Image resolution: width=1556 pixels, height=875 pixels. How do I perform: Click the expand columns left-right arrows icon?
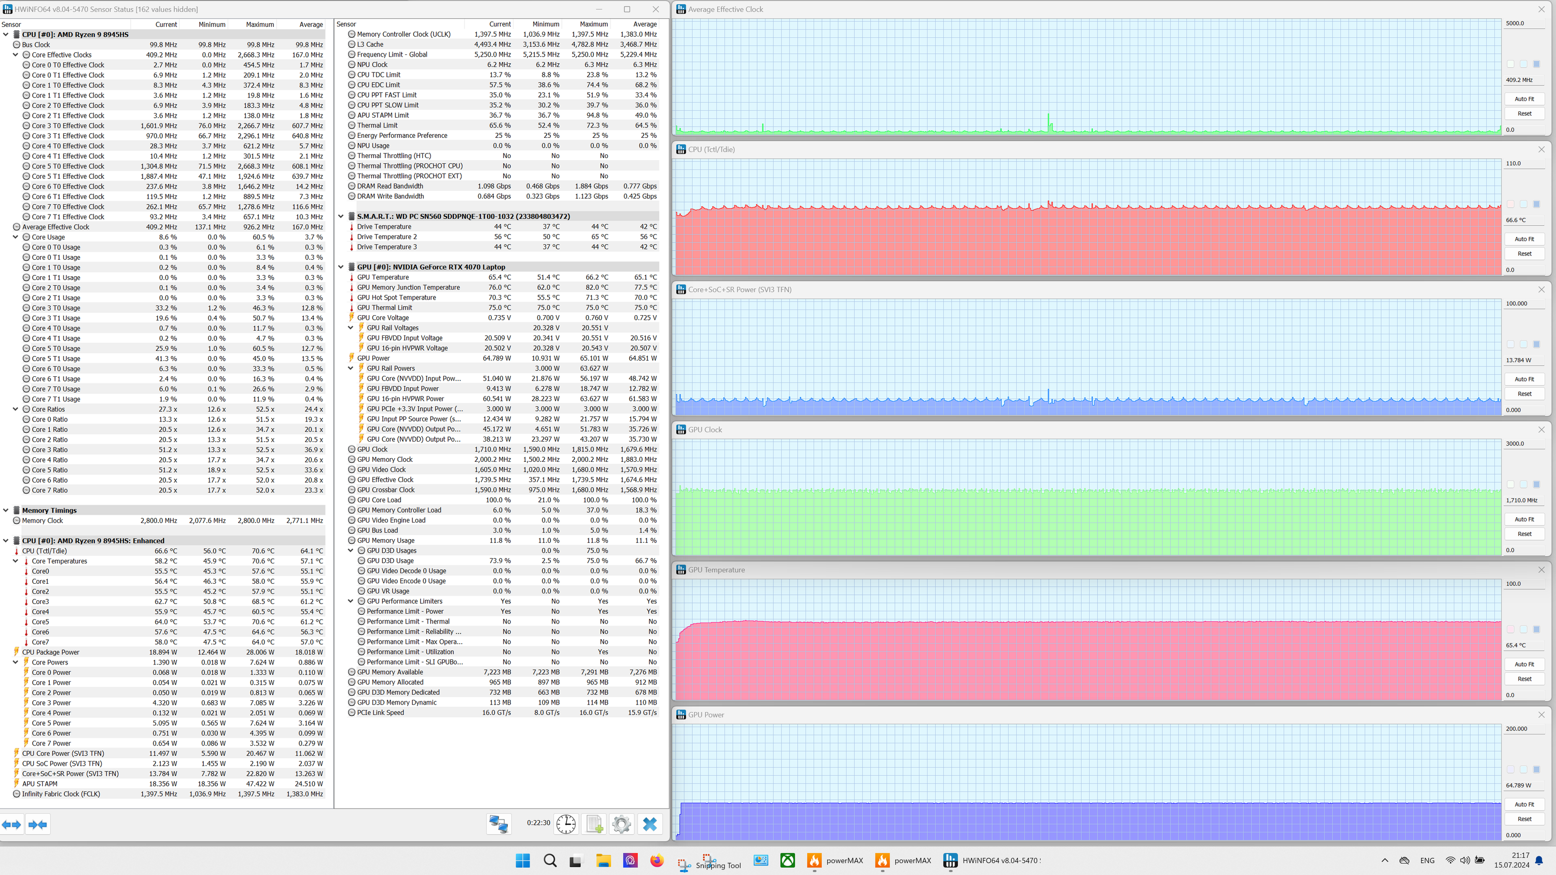click(x=11, y=824)
